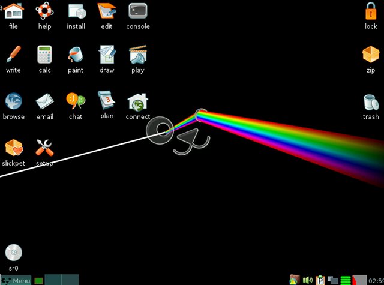Open the email envelope icon
The image size is (384, 285).
pyautogui.click(x=44, y=101)
